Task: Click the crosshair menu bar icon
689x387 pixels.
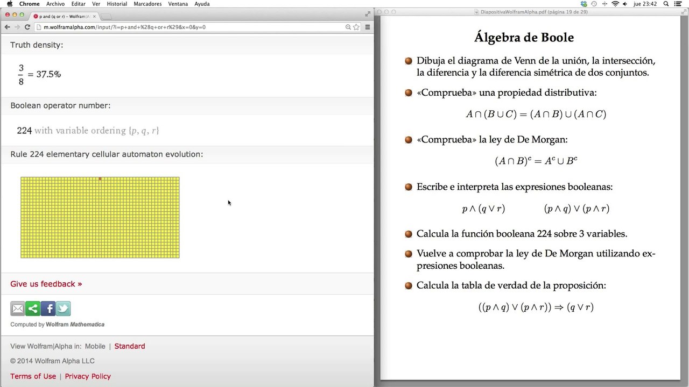Action: click(604, 4)
